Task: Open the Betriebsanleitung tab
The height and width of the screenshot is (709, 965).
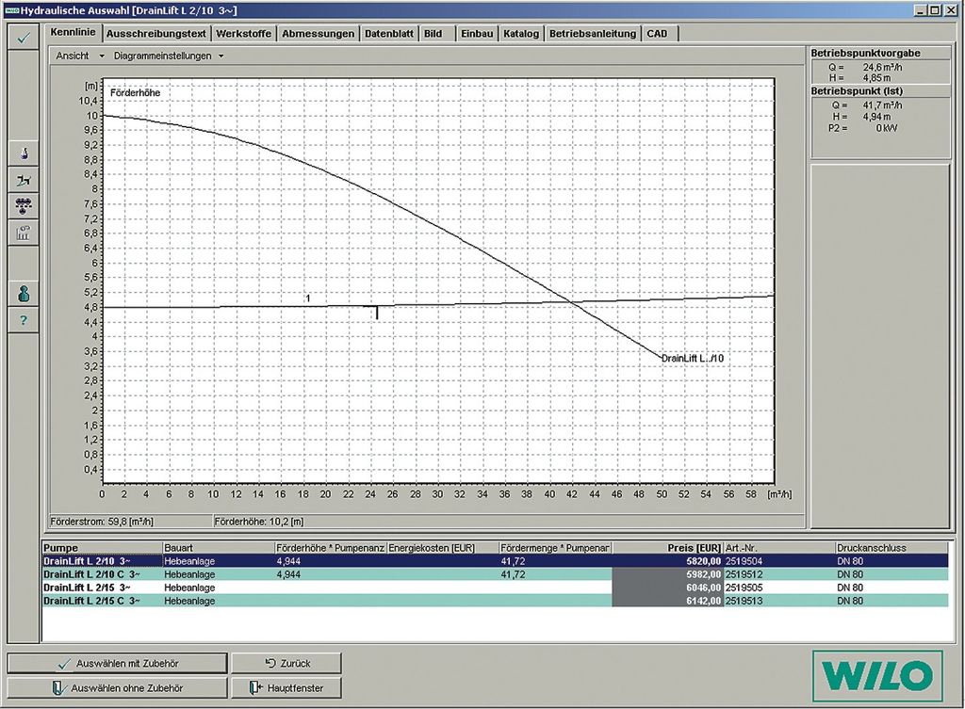Action: tap(593, 34)
